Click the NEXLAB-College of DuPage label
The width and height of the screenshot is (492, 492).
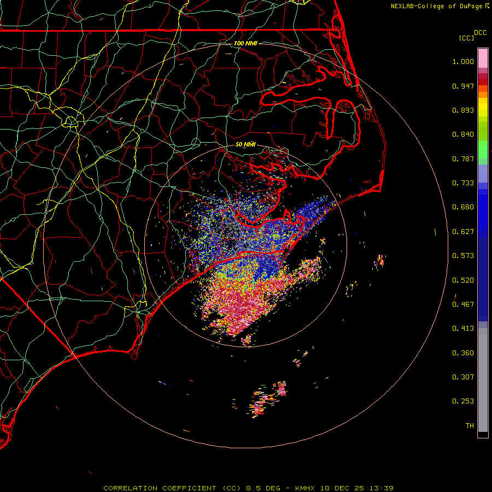pos(436,6)
